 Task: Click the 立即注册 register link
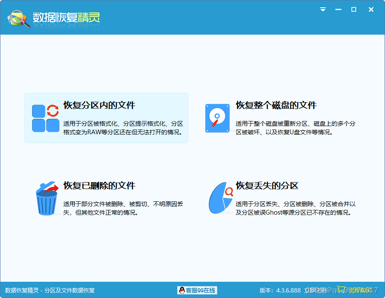click(315, 290)
